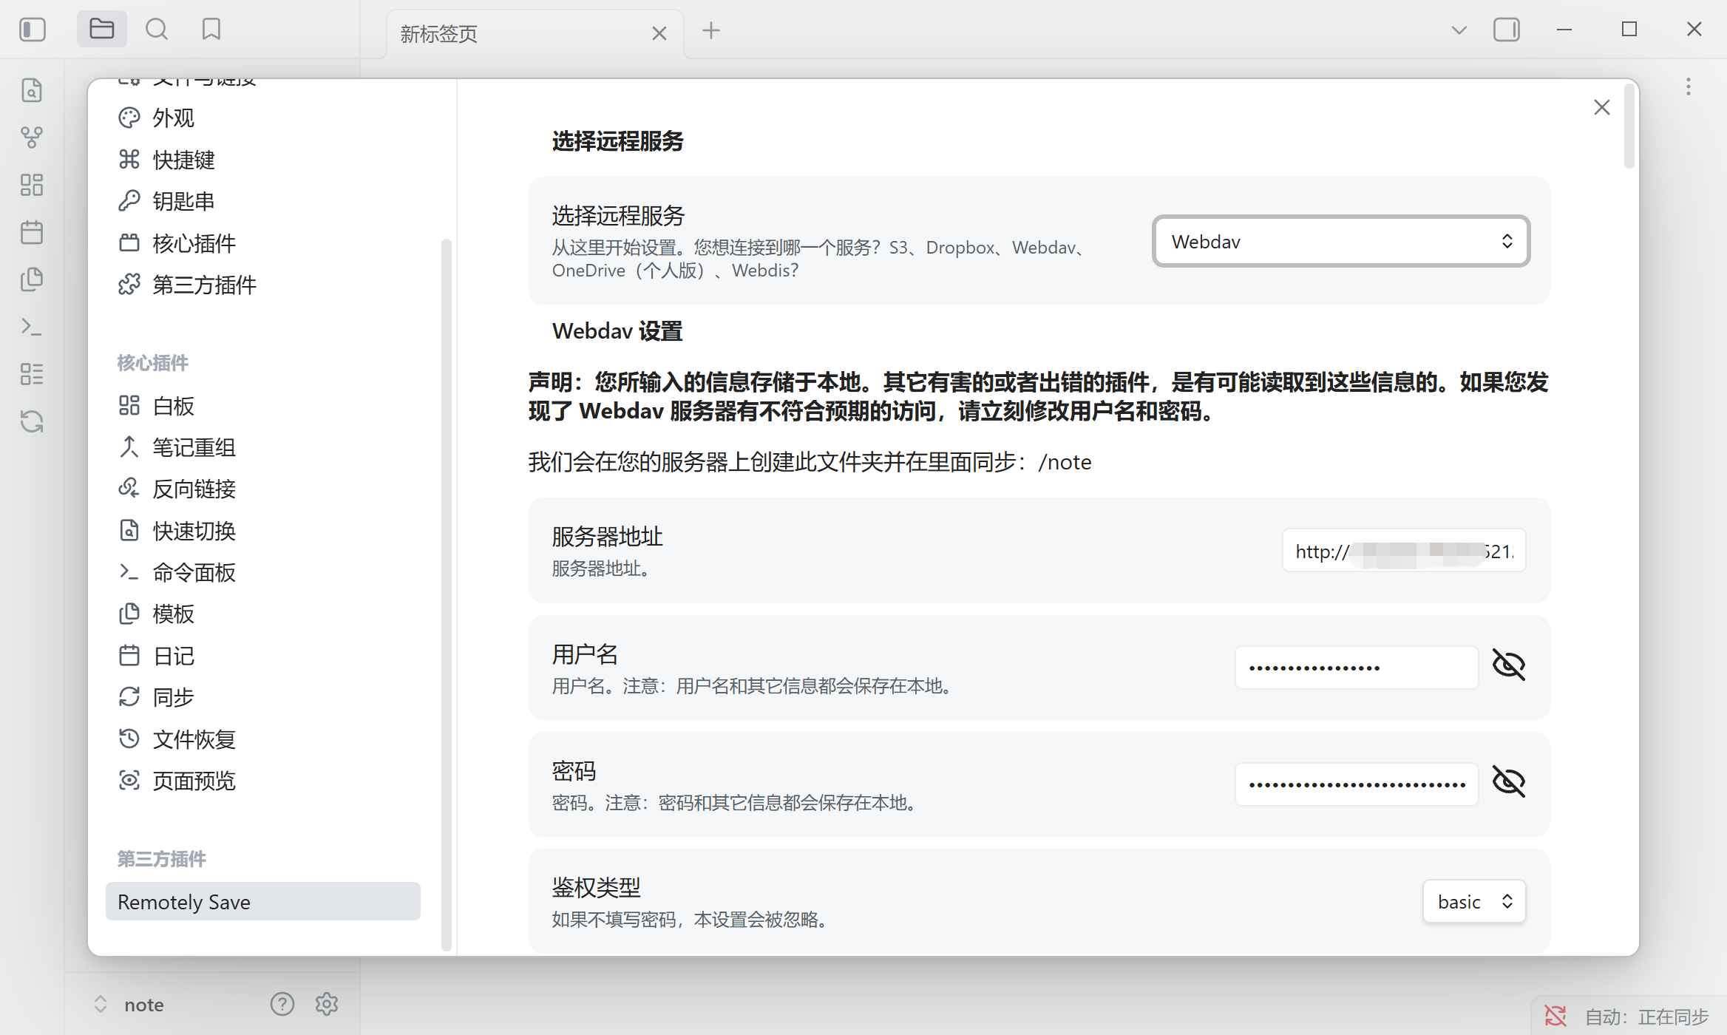Viewport: 1727px width, 1035px height.
Task: Open the search panel magnifier icon
Action: pos(157,30)
